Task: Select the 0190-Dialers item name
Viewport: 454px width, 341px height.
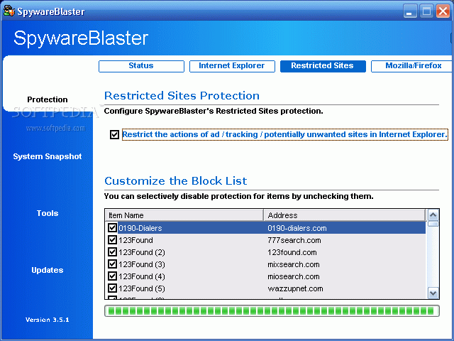Action: [x=140, y=228]
